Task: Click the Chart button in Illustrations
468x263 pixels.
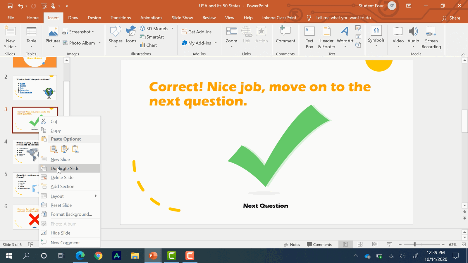Action: 148,45
